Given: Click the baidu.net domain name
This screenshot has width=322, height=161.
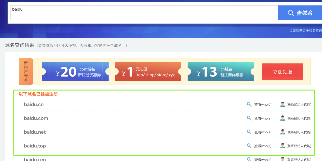Looking at the screenshot, I should tap(35, 132).
